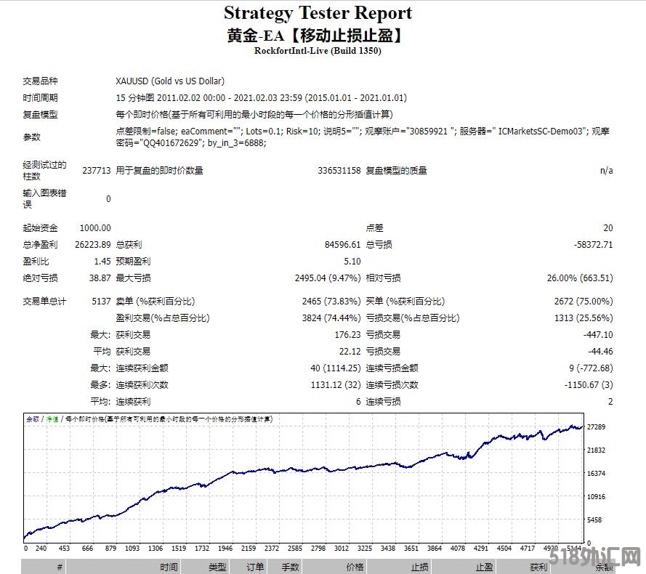646x574 pixels.
Task: Click y-axis label 16374
Action: [596, 474]
